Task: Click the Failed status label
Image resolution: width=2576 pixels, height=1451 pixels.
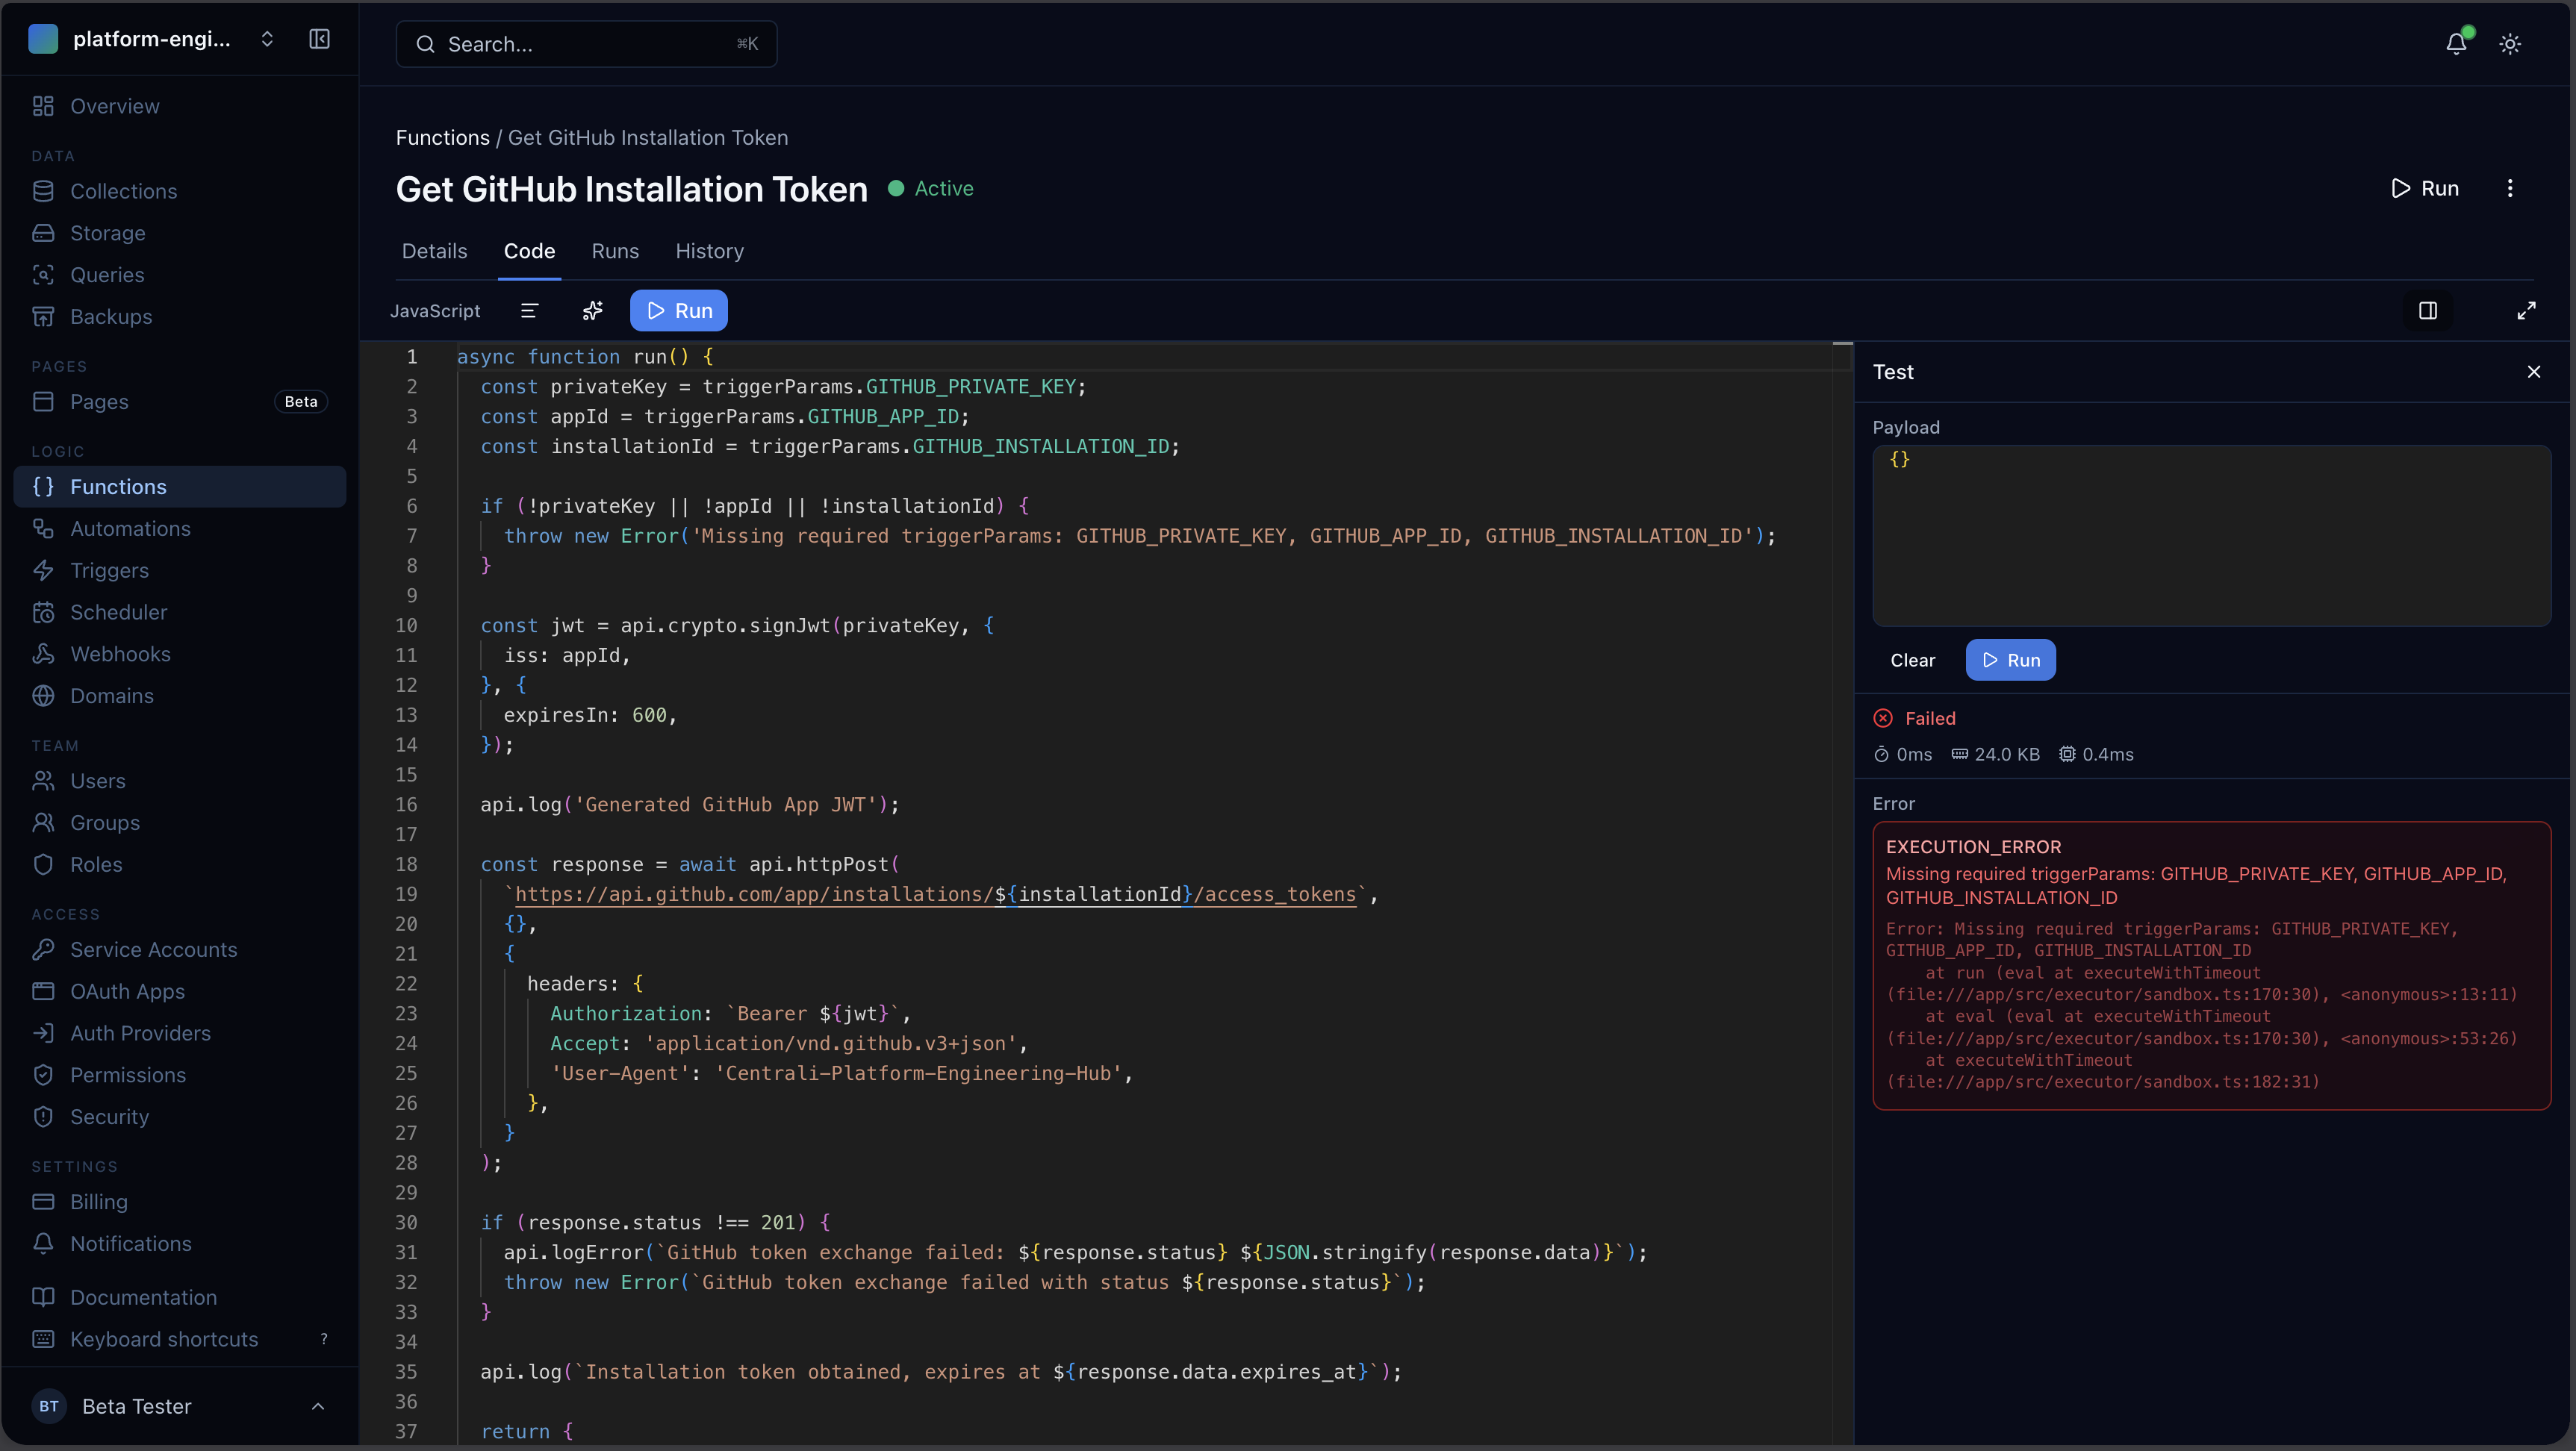Action: pos(1930,719)
